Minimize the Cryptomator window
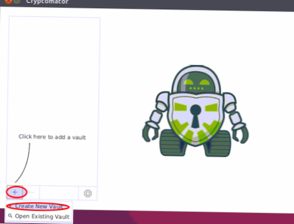 (x=17, y=1)
